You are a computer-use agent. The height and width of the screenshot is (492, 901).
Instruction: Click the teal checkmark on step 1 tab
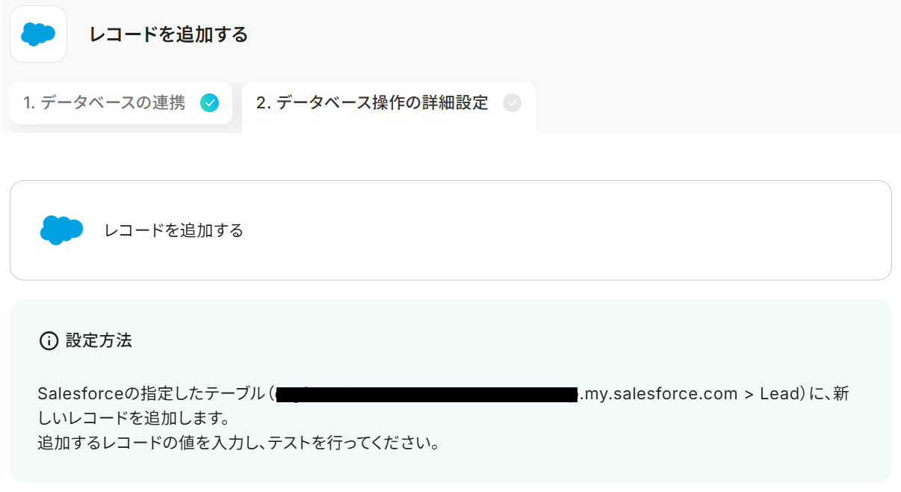210,103
